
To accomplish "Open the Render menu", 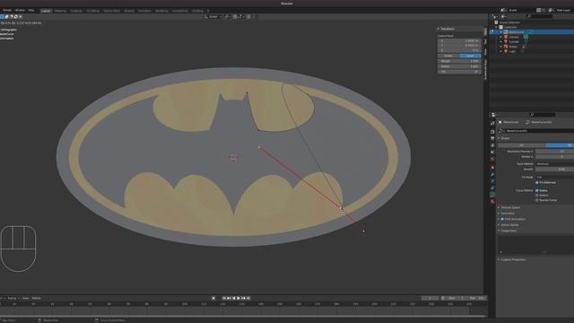I will 7,10.
